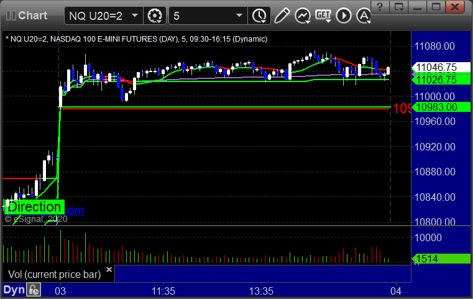The image size is (473, 299).
Task: Click the Vol (current price bar) label
Action: 54,274
